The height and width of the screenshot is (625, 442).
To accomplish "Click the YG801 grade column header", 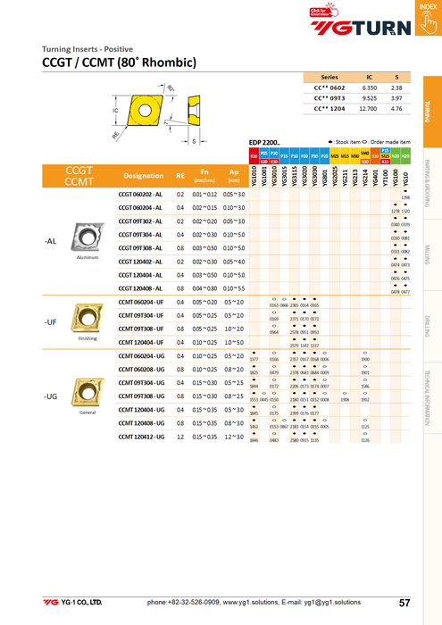I will click(x=325, y=176).
